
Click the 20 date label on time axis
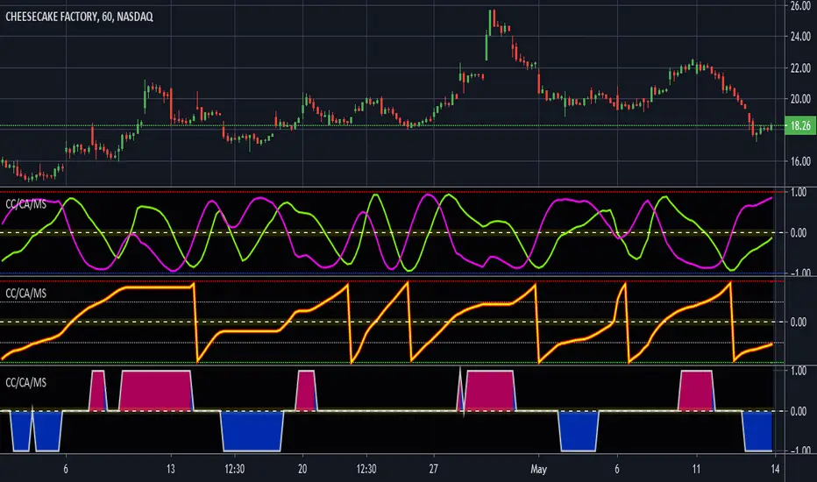(302, 469)
